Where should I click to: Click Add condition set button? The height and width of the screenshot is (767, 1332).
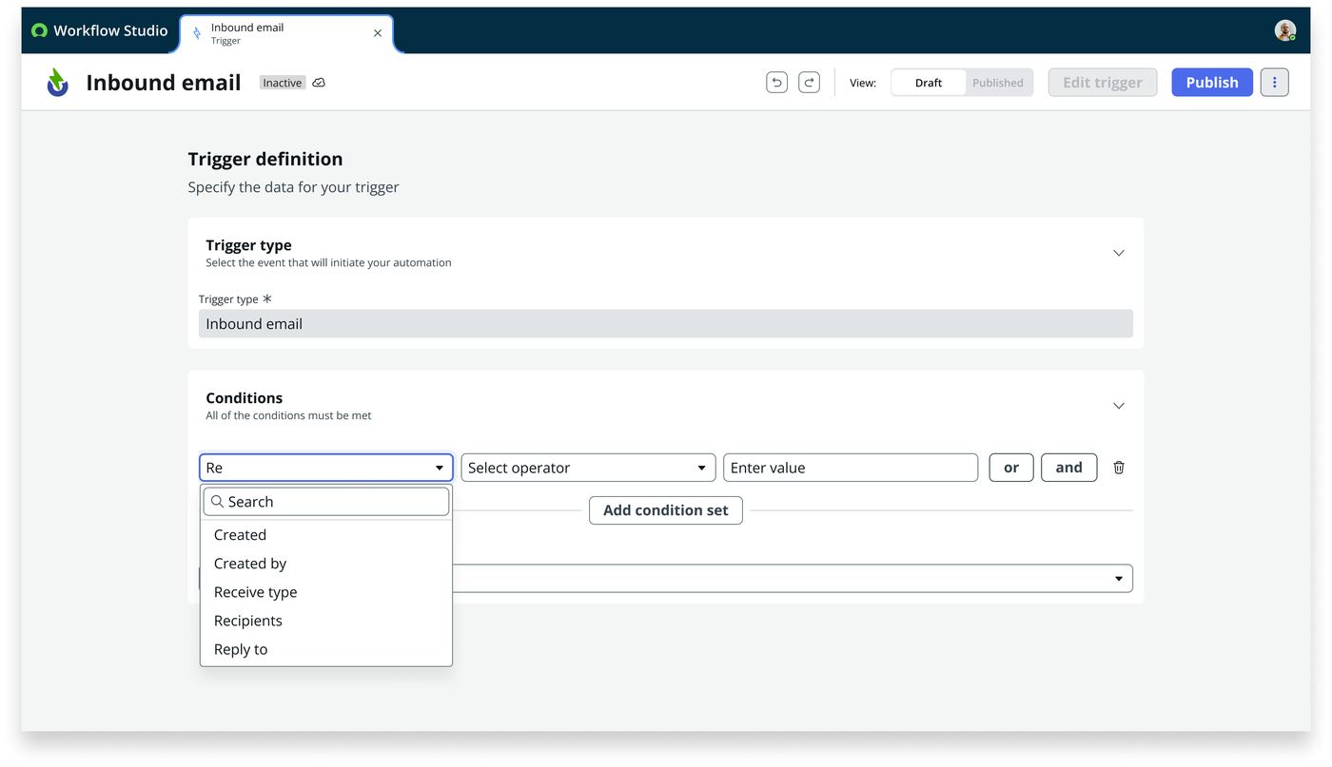[x=666, y=510]
